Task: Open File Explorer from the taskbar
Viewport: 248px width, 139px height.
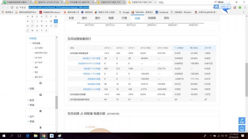Action: click(35, 136)
